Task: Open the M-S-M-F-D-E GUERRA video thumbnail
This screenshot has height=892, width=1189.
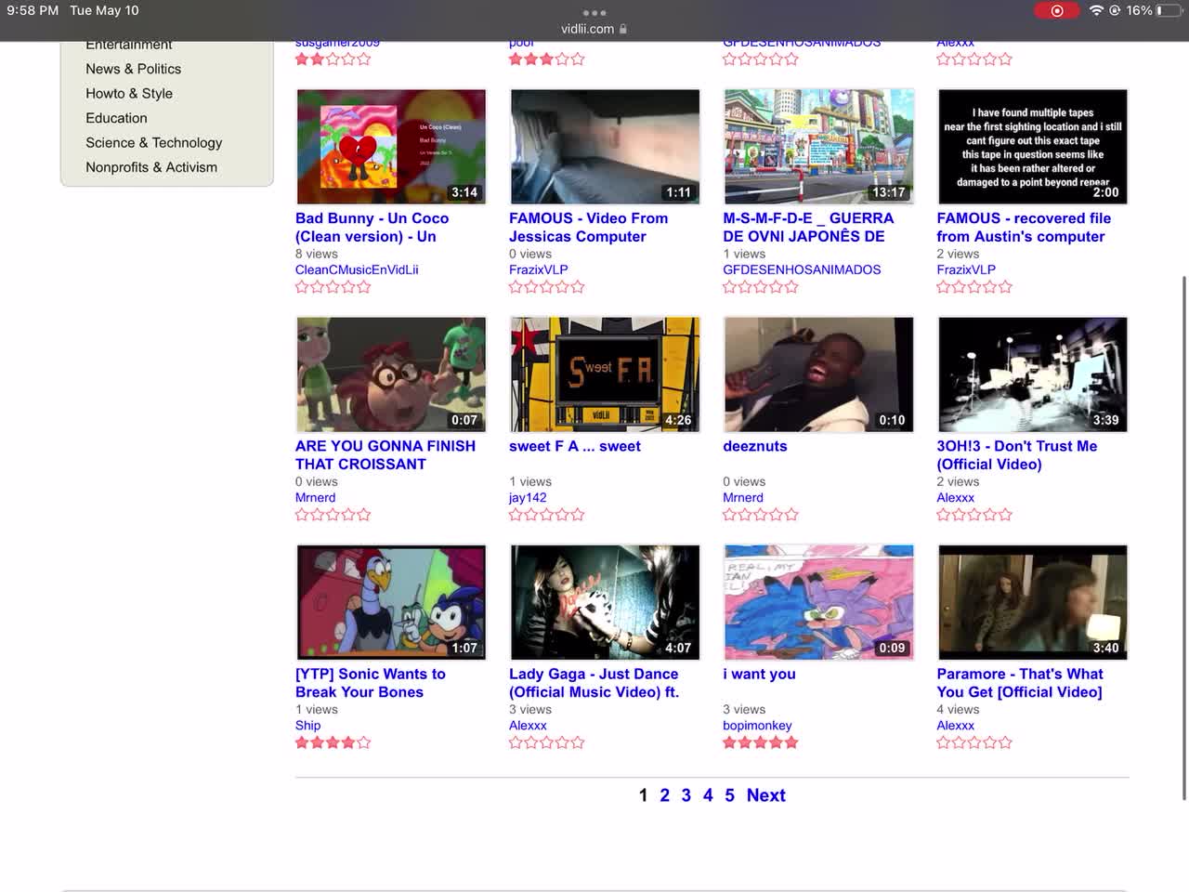Action: (818, 147)
